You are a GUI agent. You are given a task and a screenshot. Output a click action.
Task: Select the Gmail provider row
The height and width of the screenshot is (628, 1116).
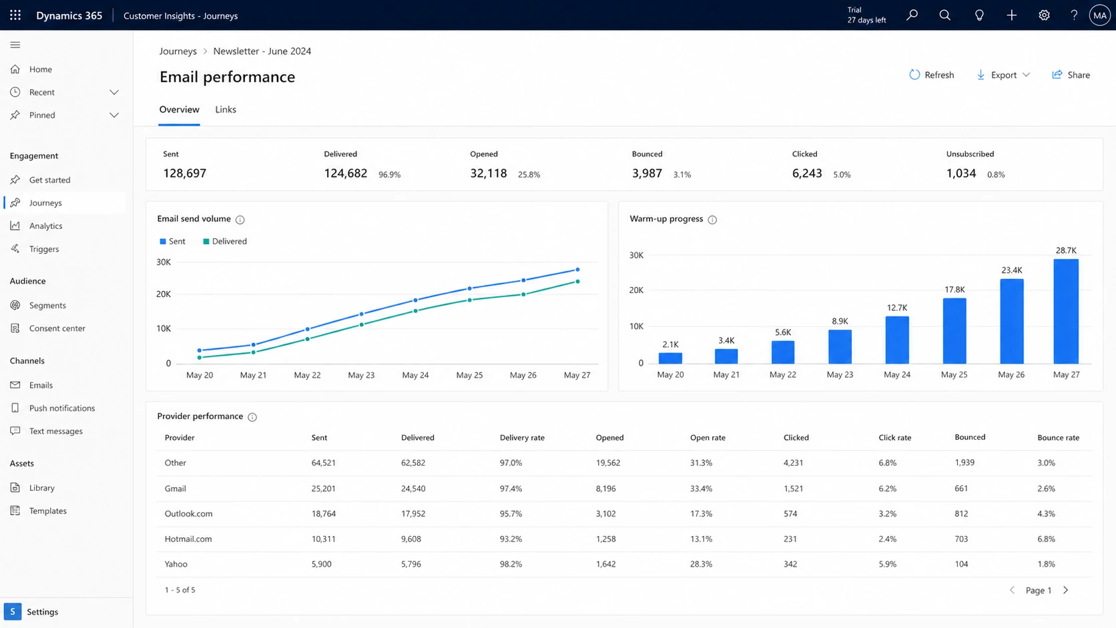click(625, 489)
